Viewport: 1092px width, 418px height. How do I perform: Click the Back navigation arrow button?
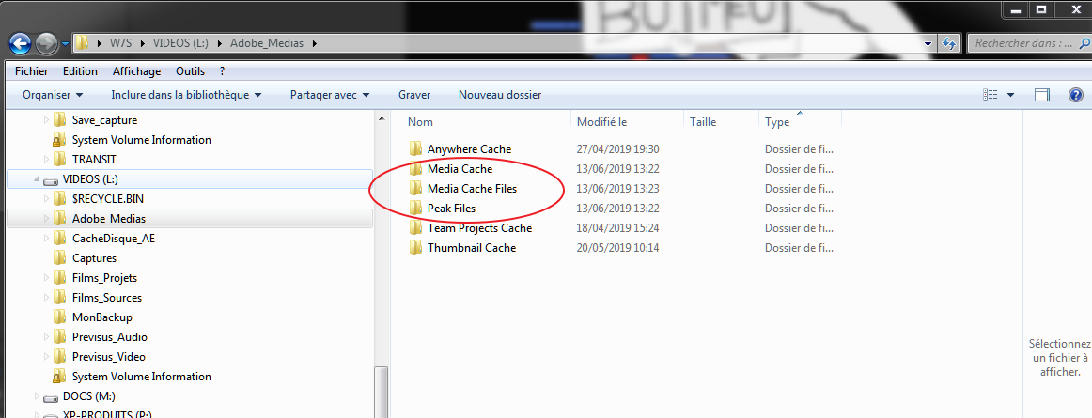click(x=20, y=43)
